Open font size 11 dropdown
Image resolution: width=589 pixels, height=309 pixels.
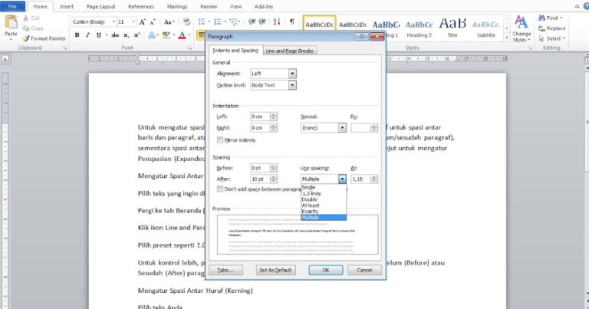click(x=133, y=21)
